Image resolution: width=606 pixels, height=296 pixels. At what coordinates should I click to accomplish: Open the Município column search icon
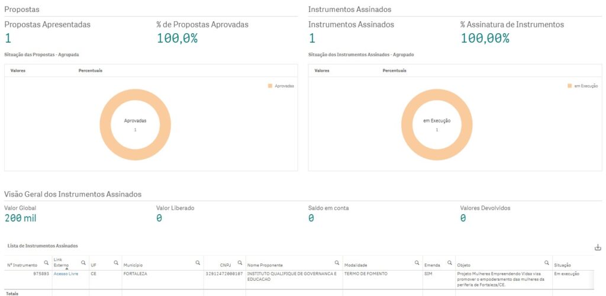[x=198, y=262]
